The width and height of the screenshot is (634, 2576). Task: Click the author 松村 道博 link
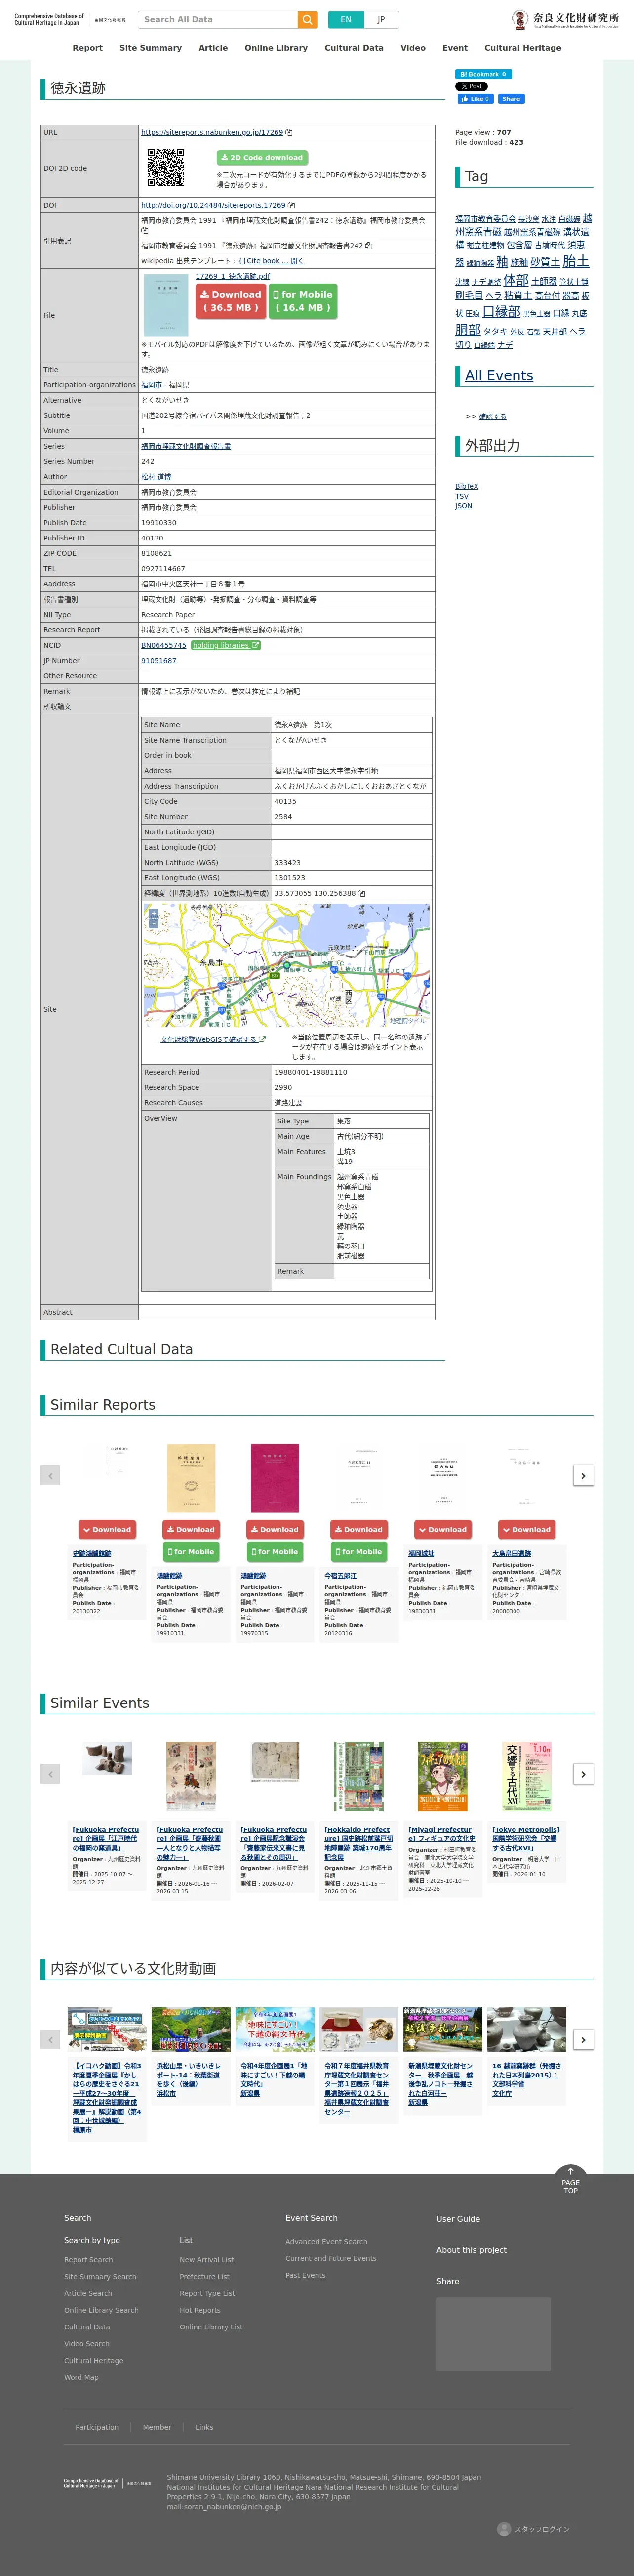click(156, 477)
